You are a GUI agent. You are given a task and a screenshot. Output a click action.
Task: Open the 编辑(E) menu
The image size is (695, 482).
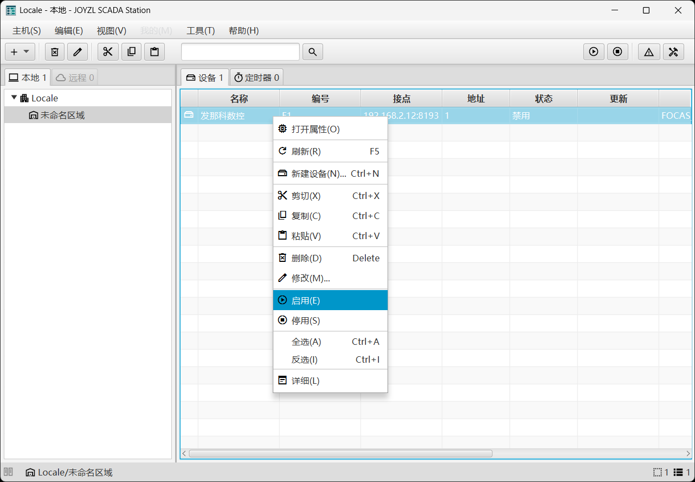[x=69, y=31]
